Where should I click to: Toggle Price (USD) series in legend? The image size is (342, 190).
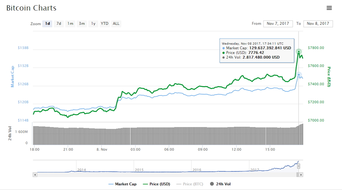pyautogui.click(x=156, y=184)
